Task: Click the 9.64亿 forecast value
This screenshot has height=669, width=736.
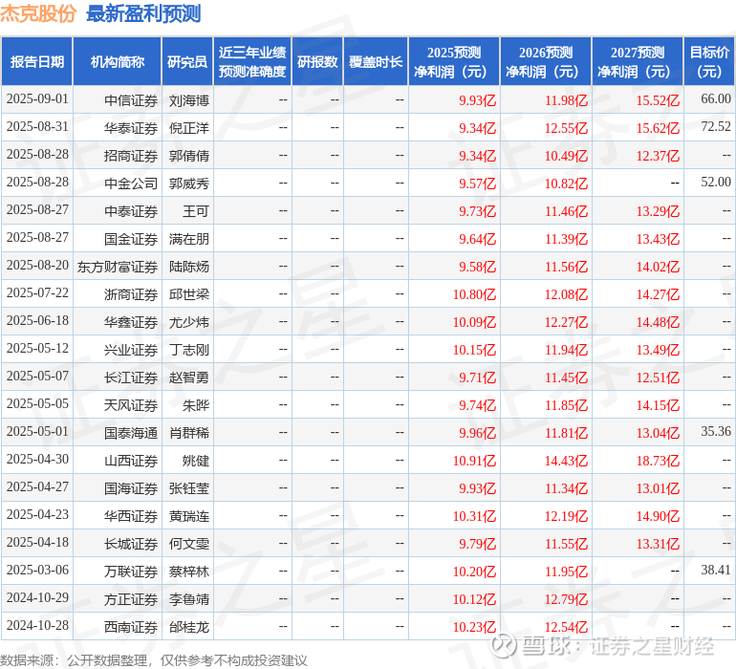Action: pos(477,239)
